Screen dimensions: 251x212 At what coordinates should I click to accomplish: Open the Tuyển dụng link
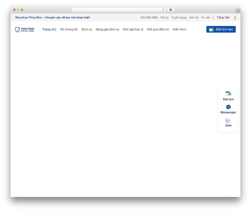[179, 18]
